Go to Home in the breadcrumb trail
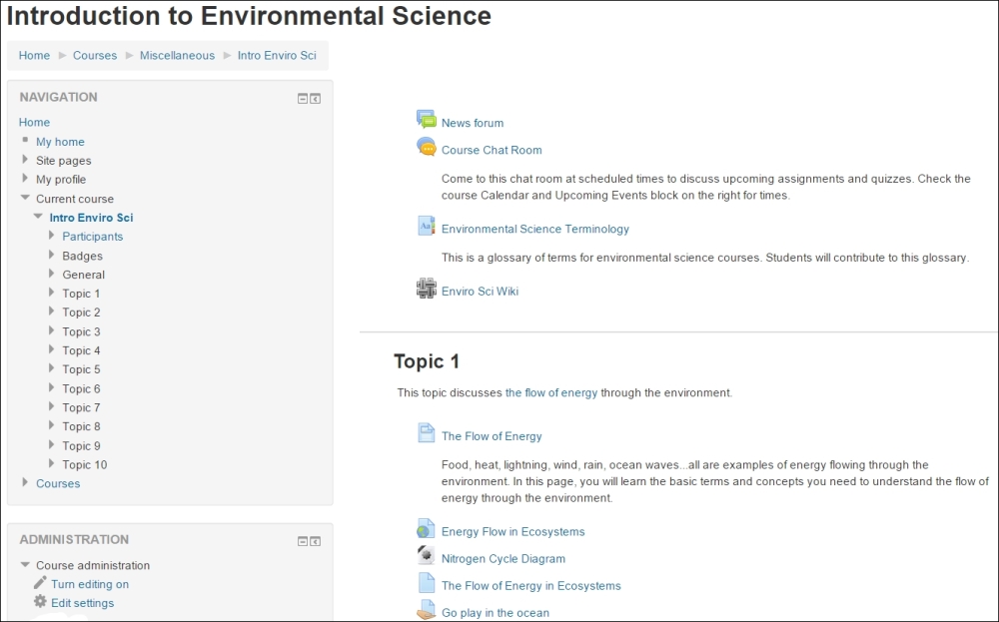The height and width of the screenshot is (622, 999). click(34, 55)
